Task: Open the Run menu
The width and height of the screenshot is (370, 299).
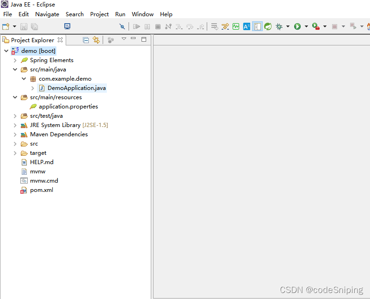Action: click(x=120, y=14)
